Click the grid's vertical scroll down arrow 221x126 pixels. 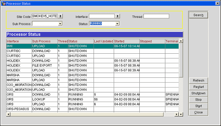pyautogui.click(x=181, y=114)
